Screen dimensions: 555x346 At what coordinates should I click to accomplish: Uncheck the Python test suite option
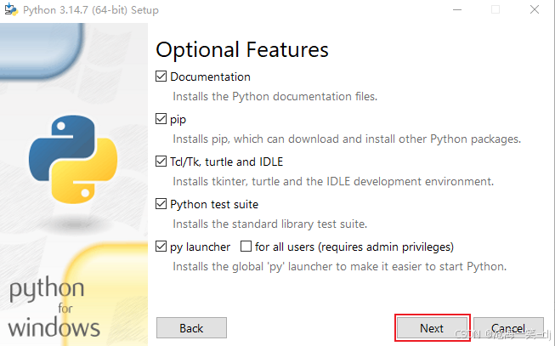pos(161,204)
